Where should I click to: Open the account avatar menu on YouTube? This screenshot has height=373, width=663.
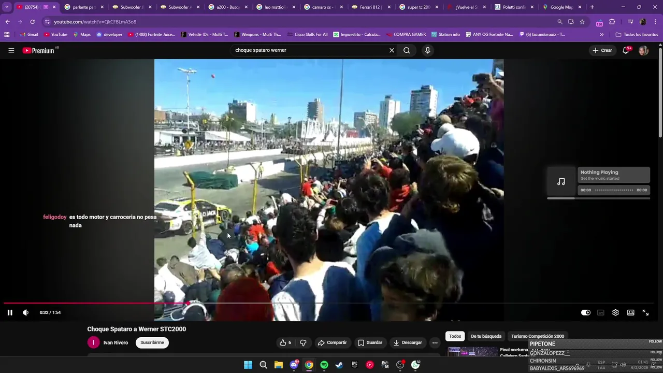point(643,50)
